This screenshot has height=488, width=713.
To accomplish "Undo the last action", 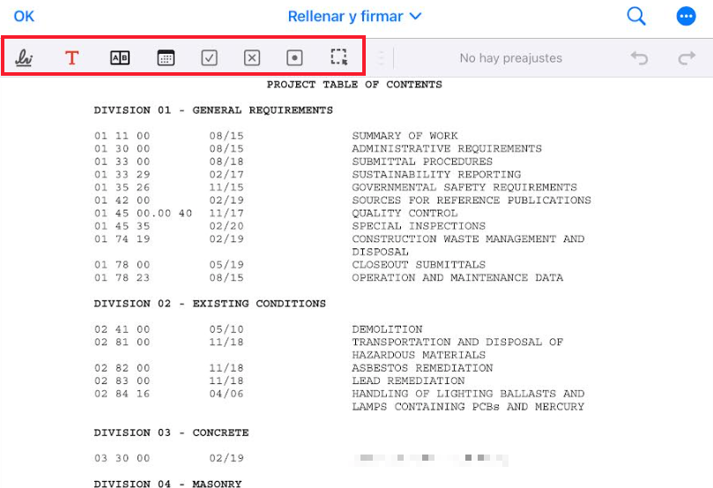I will 639,58.
